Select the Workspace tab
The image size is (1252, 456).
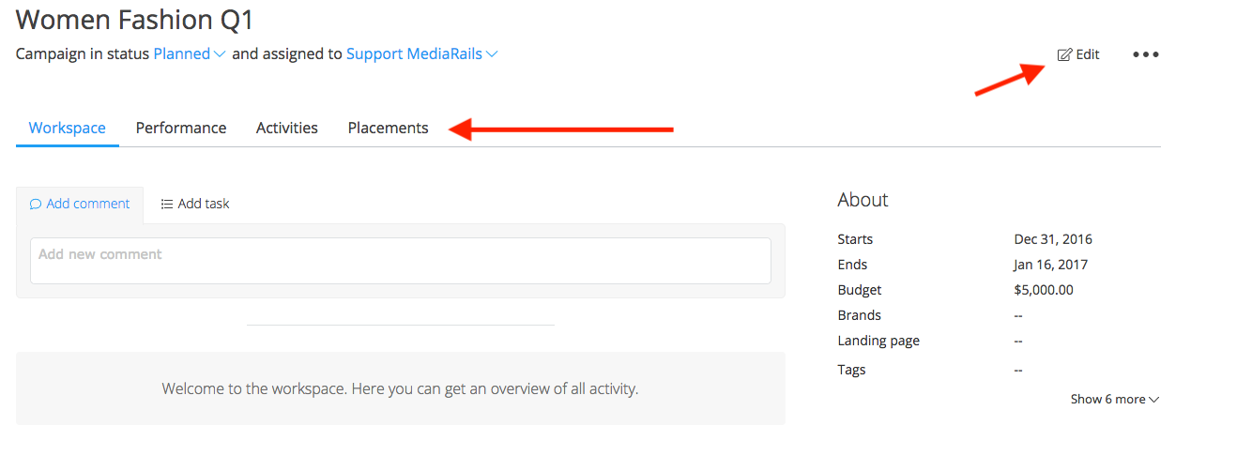pyautogui.click(x=68, y=129)
